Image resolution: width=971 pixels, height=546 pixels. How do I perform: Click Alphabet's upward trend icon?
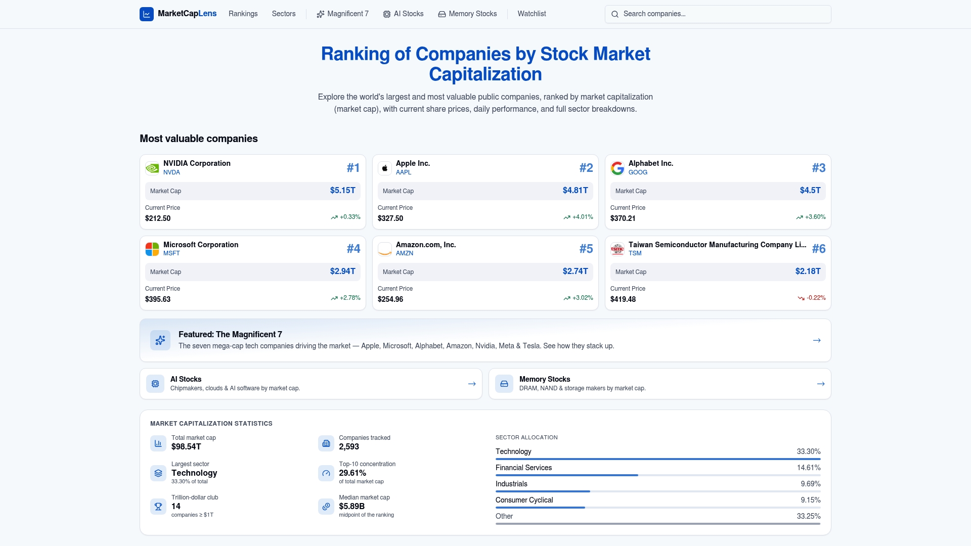coord(800,217)
